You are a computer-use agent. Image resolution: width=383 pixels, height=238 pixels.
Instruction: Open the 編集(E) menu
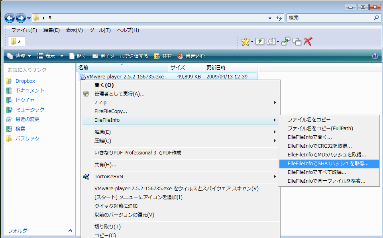(x=51, y=30)
